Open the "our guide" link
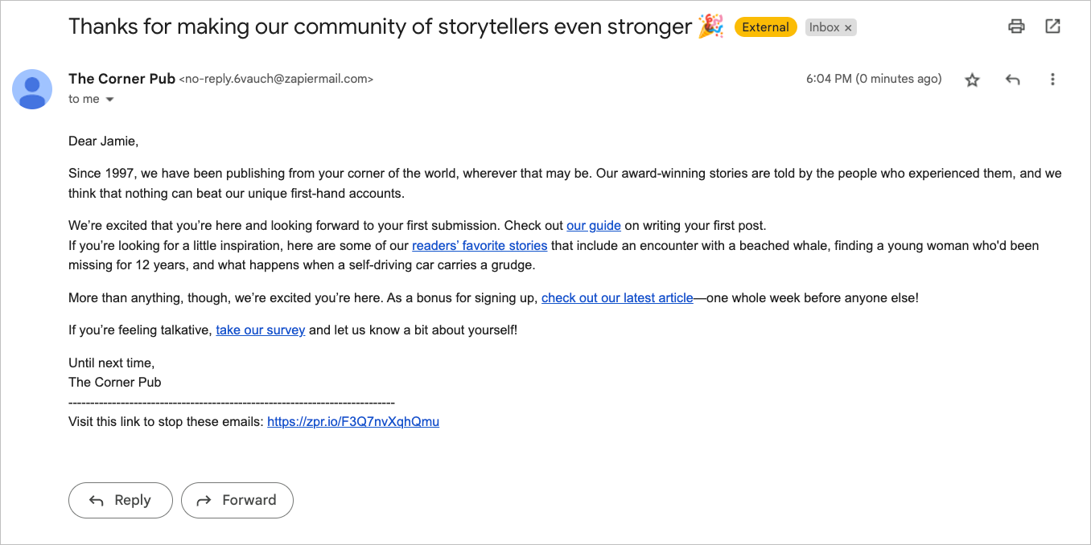Viewport: 1091px width, 545px height. click(x=594, y=226)
